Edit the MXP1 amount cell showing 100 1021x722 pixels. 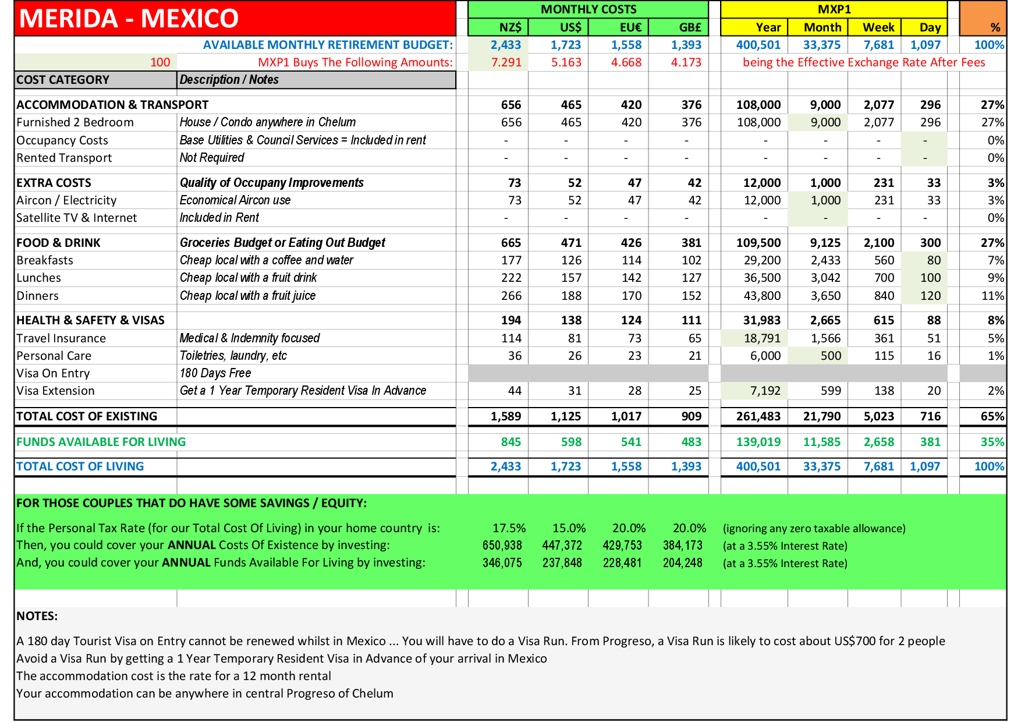[95, 62]
